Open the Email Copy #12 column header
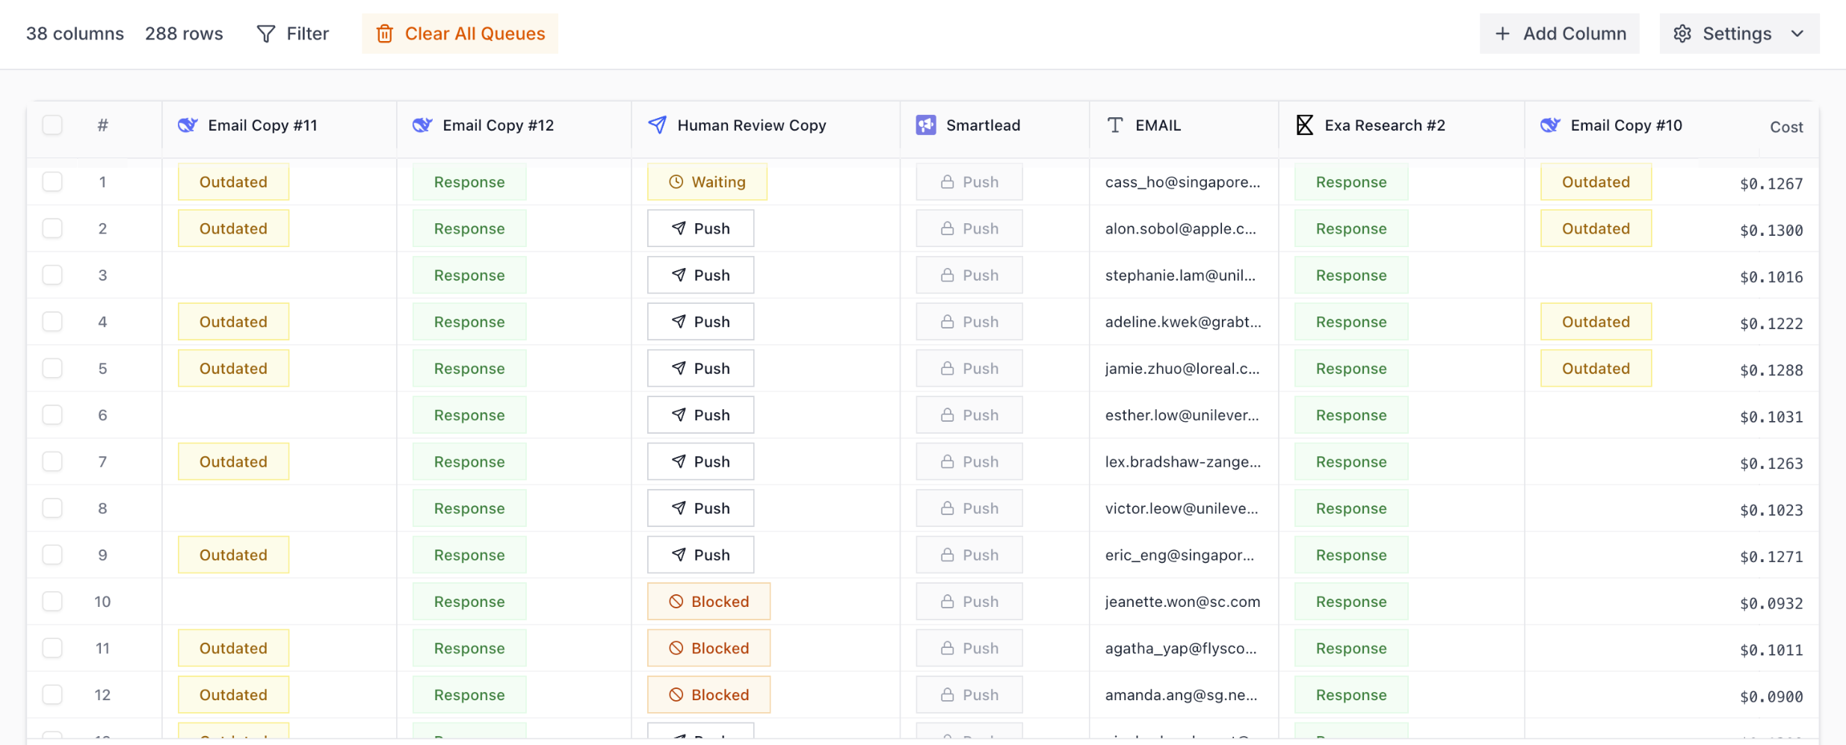 (x=498, y=125)
